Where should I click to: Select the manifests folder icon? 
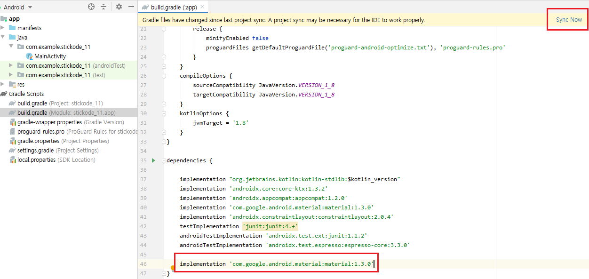12,28
